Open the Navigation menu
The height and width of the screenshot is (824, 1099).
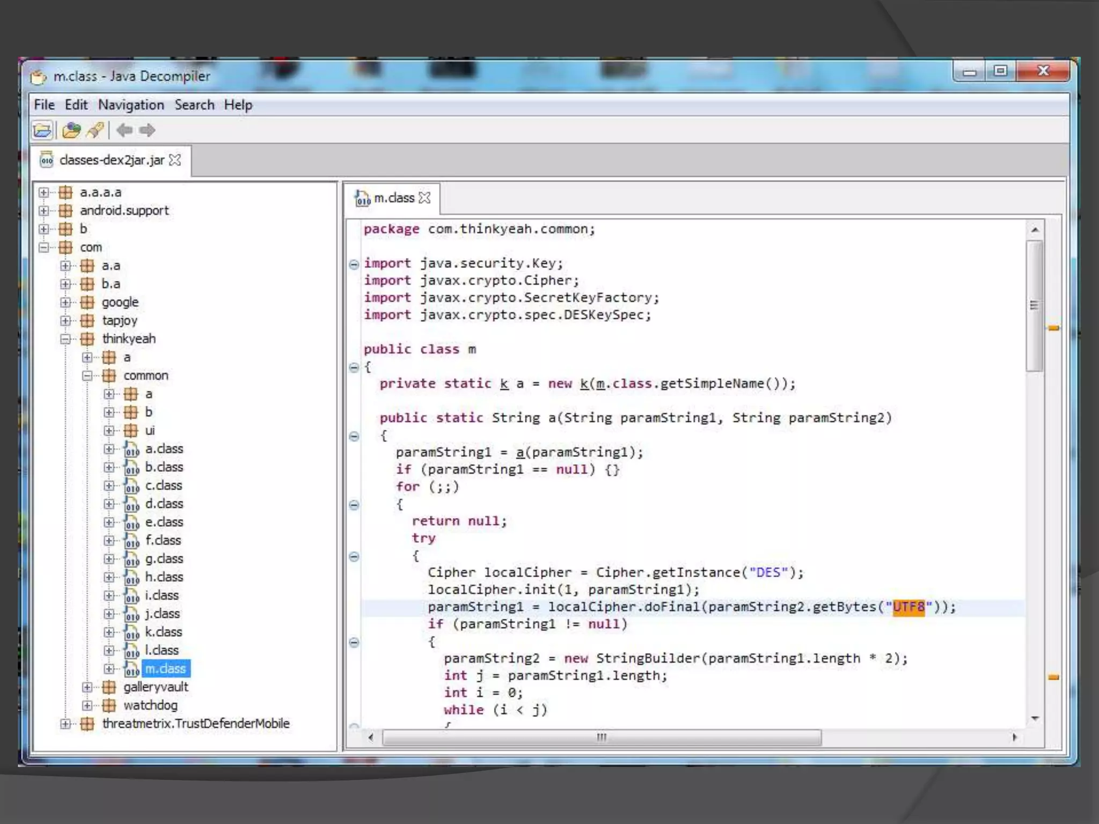131,105
